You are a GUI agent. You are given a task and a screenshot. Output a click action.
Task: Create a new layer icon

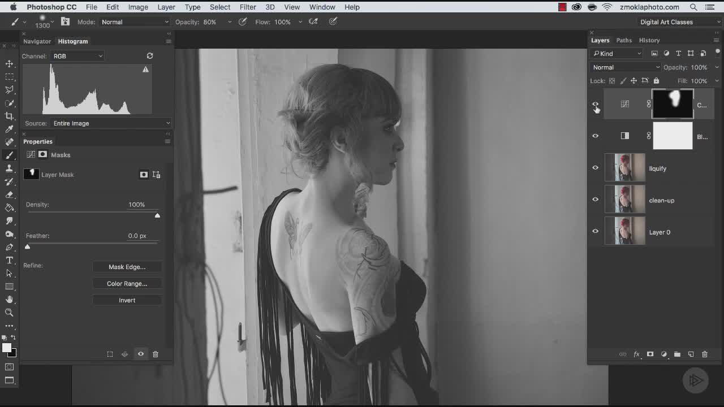point(691,354)
